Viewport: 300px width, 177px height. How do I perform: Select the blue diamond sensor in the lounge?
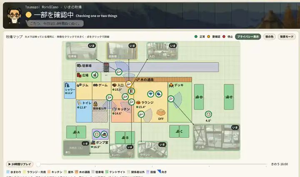[x=151, y=94]
